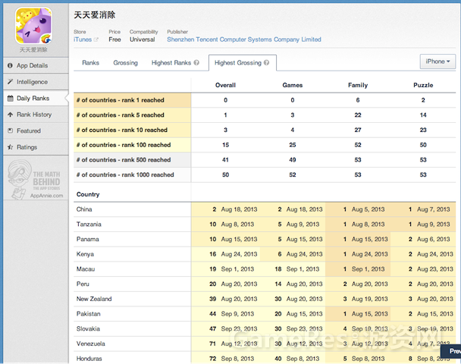The width and height of the screenshot is (461, 364).
Task: Select the New Zealand country row
Action: [265, 299]
